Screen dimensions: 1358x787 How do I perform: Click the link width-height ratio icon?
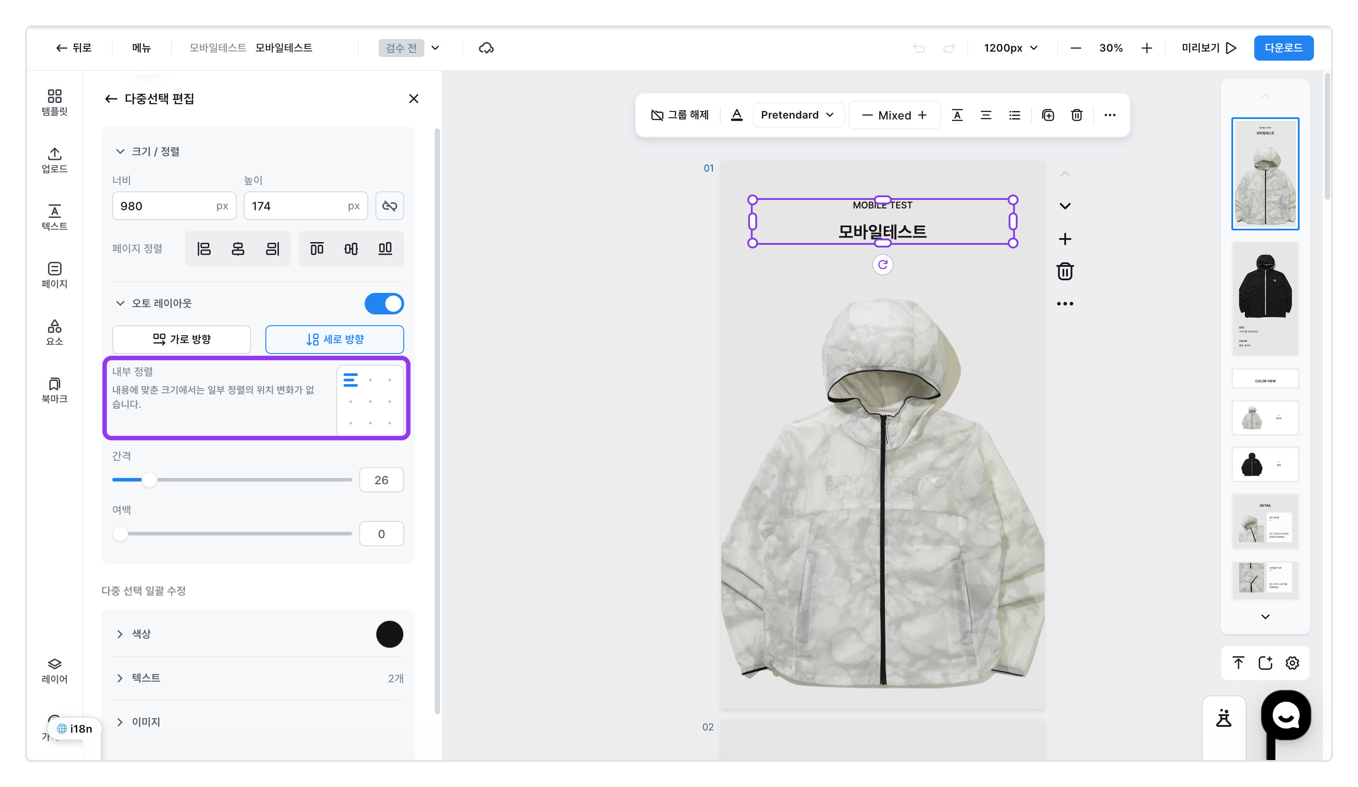[389, 206]
